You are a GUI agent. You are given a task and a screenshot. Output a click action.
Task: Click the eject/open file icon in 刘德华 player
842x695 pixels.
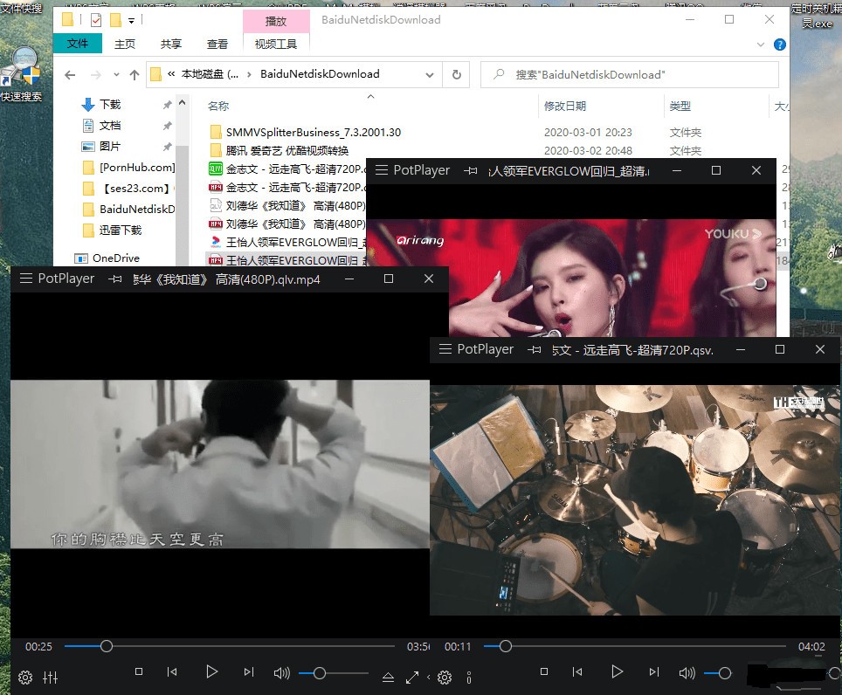click(389, 678)
